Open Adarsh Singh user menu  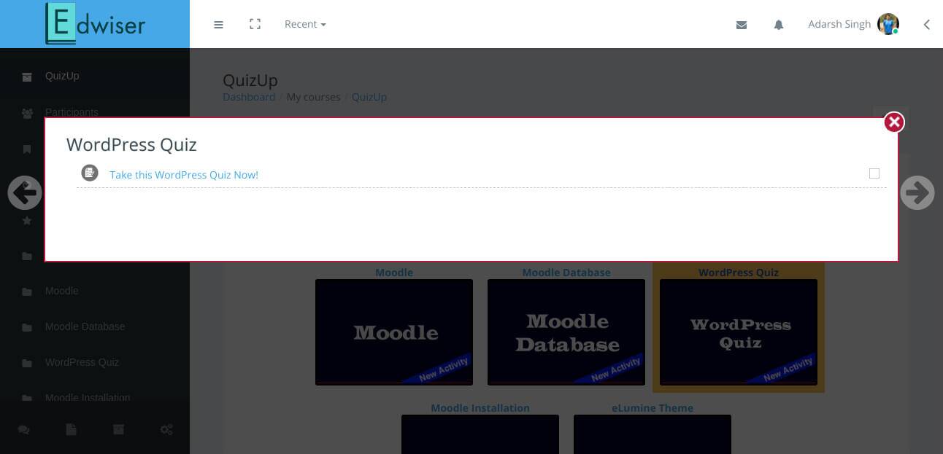pyautogui.click(x=853, y=24)
